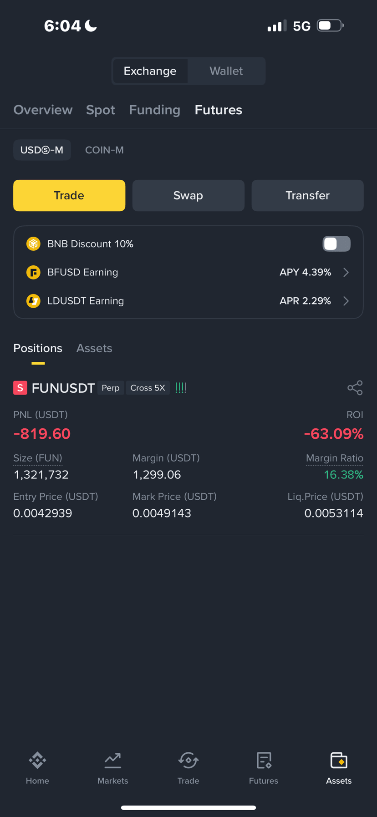
Task: Tap the mark price 0.0049143
Action: [x=162, y=513]
